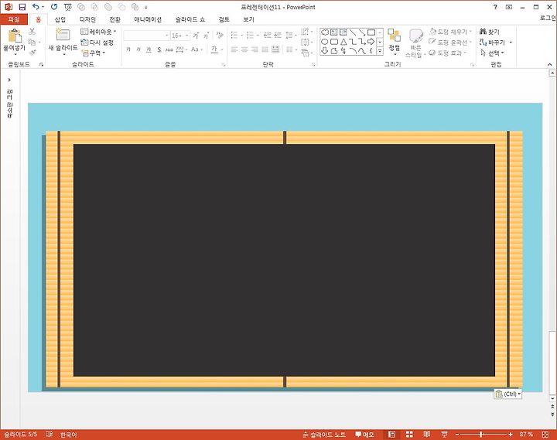
Task: Open the 선택 select dropdown
Action: tap(492, 53)
